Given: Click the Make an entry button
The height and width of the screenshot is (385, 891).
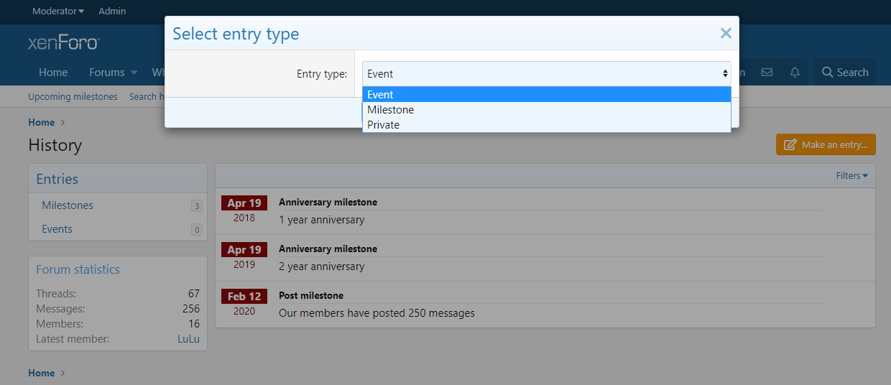Looking at the screenshot, I should coord(826,144).
